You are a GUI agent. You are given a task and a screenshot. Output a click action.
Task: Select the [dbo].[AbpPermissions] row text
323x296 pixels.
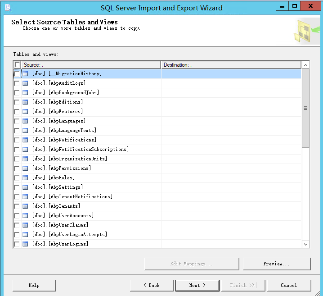coord(61,168)
